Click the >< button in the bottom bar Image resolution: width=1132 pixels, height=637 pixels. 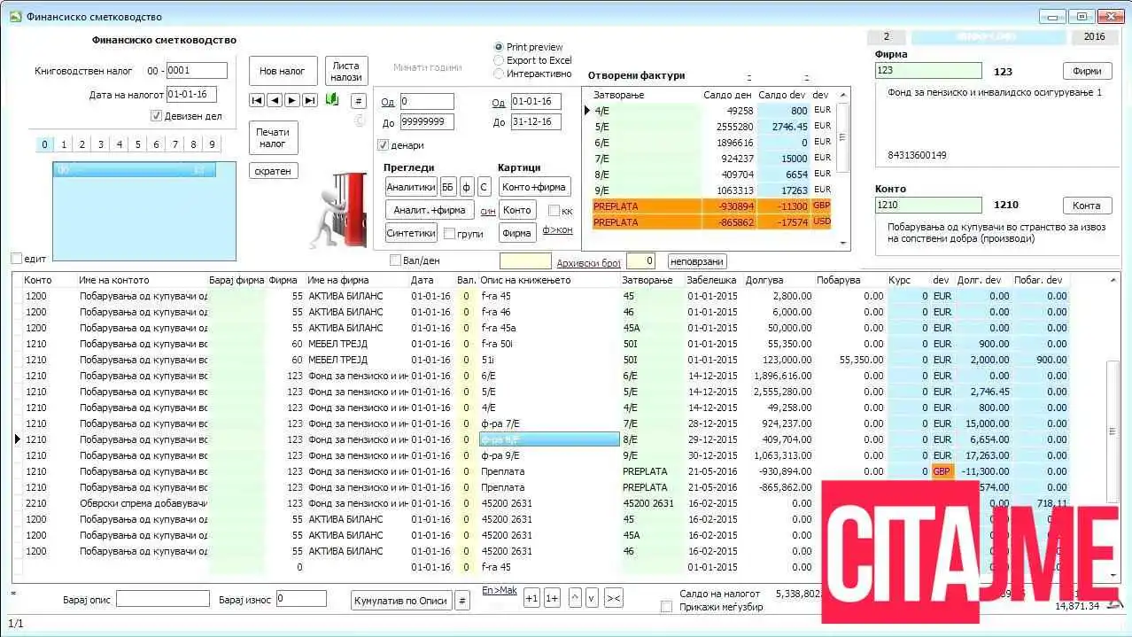pyautogui.click(x=613, y=598)
